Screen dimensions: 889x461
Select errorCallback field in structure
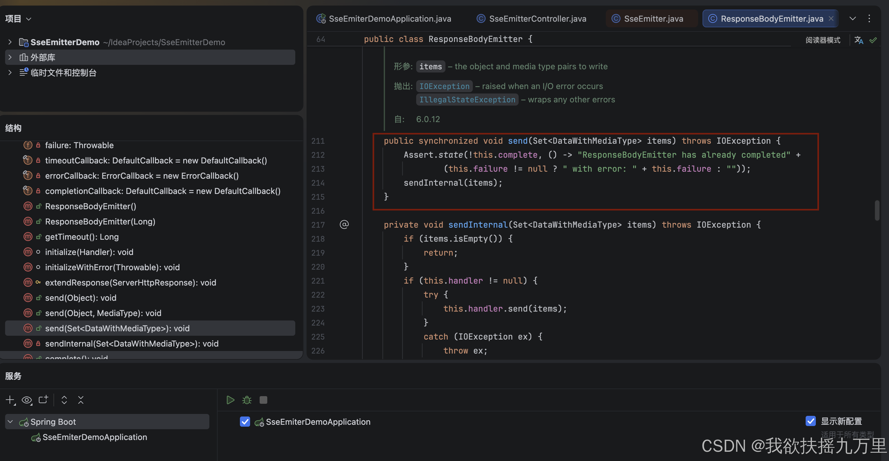pos(142,175)
